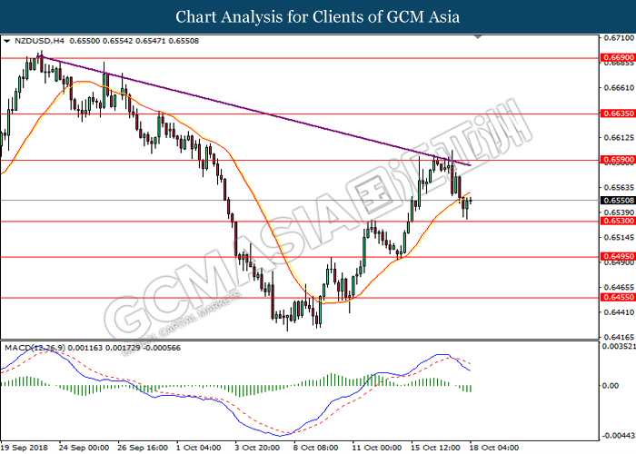Click the 3 Oct 20:00 date label
Image resolution: width=636 pixels, height=454 pixels.
click(x=257, y=448)
